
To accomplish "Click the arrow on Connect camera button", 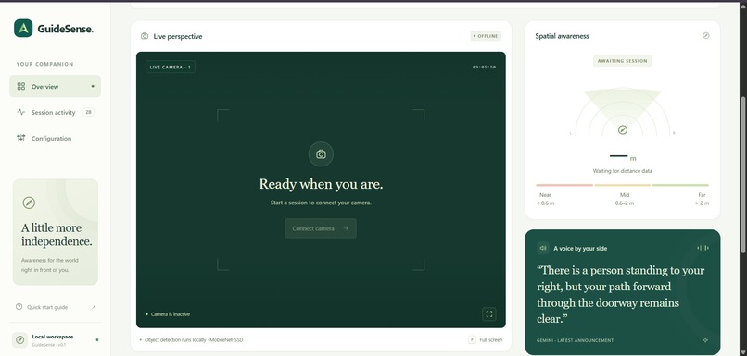I will click(x=346, y=228).
